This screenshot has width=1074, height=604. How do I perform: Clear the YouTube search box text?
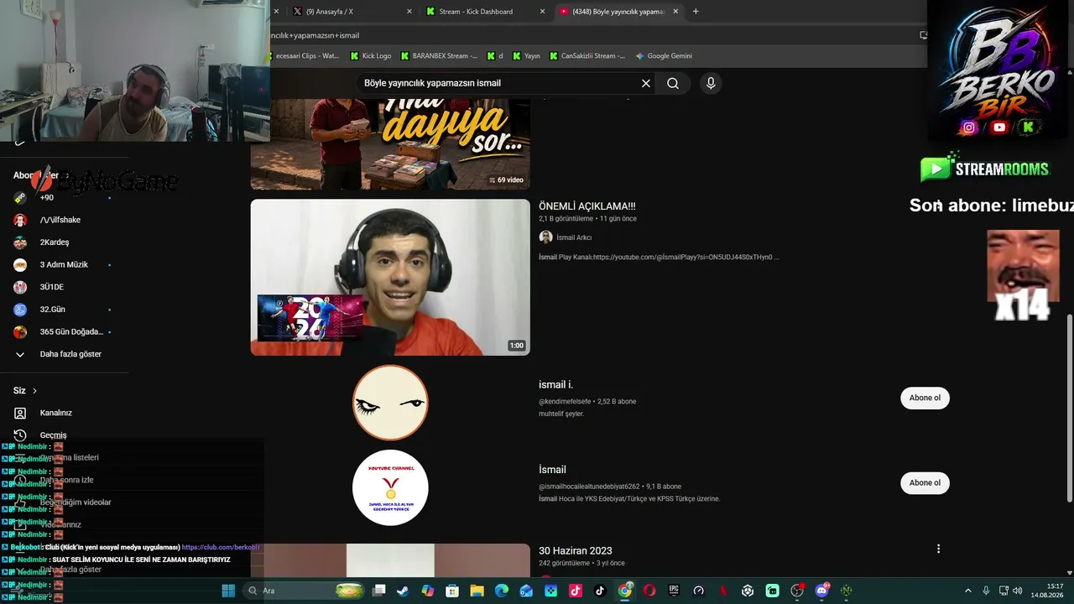click(x=646, y=83)
